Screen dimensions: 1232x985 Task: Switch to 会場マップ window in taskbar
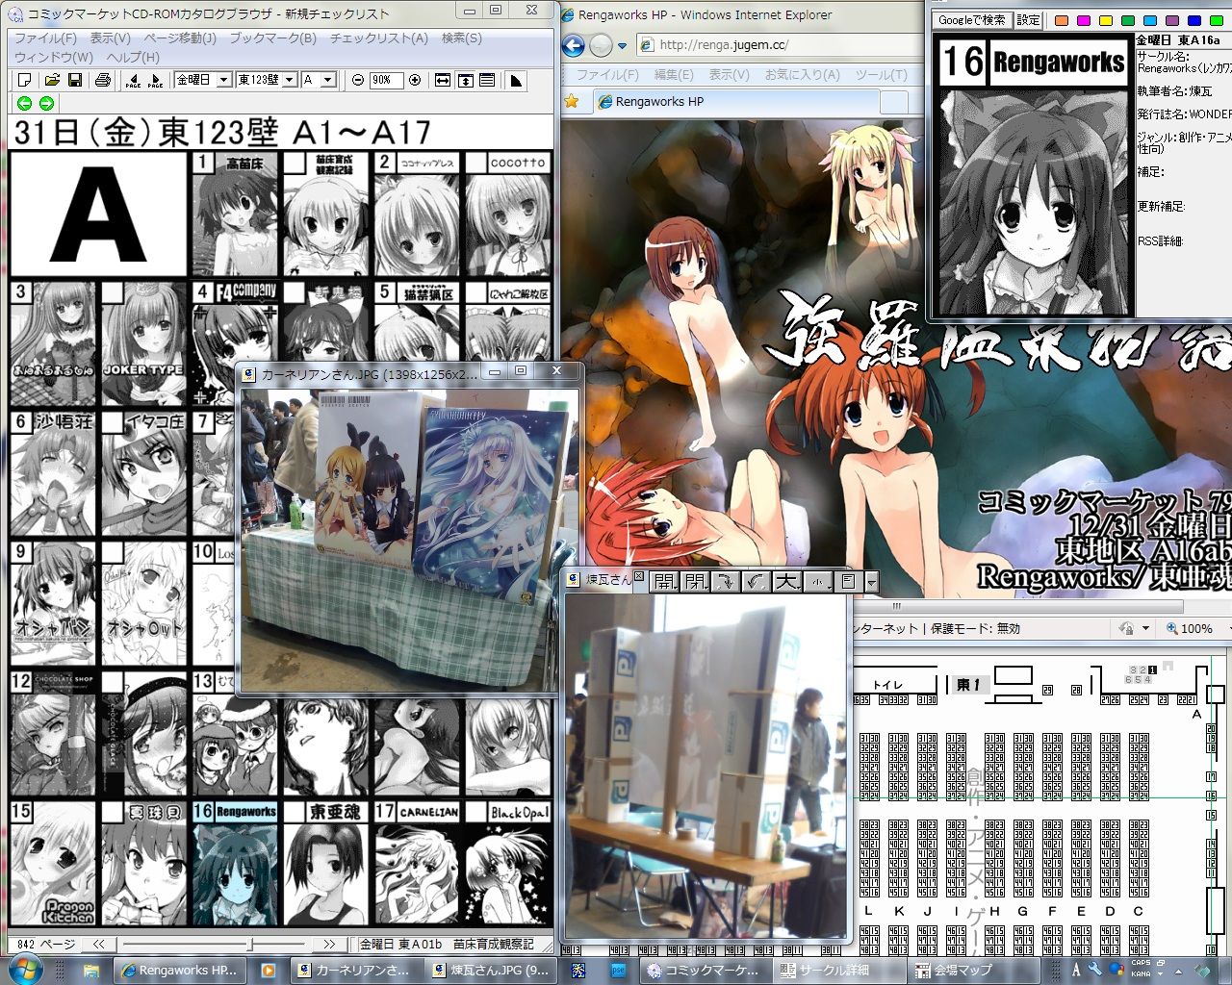971,971
